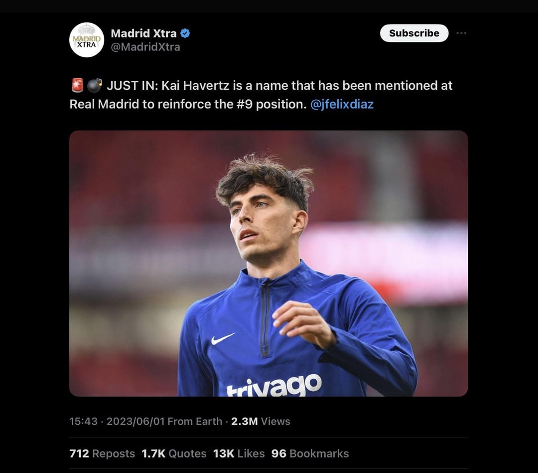Open the three-dot more options menu
This screenshot has height=473, width=538.
tap(461, 33)
